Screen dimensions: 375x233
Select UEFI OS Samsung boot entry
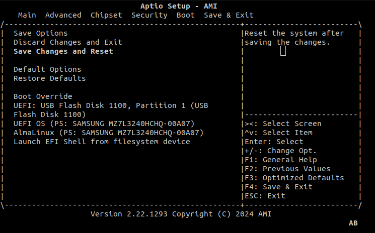pyautogui.click(x=104, y=124)
